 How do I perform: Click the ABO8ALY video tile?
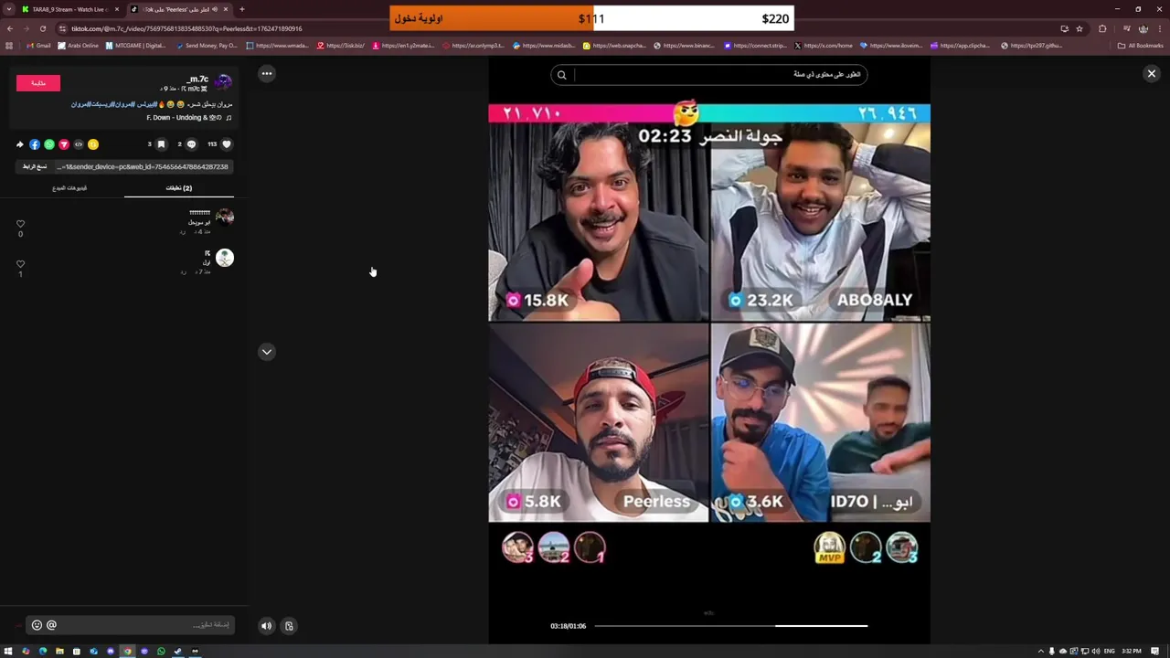821,222
